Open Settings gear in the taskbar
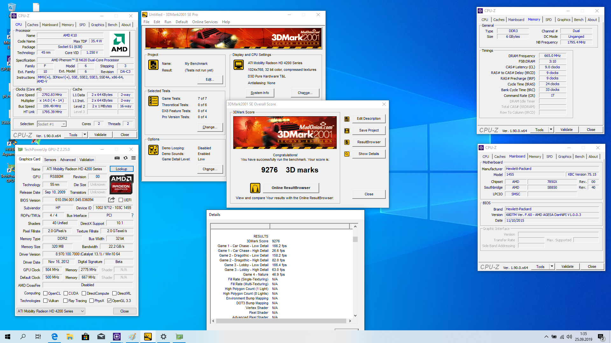 coord(164,337)
